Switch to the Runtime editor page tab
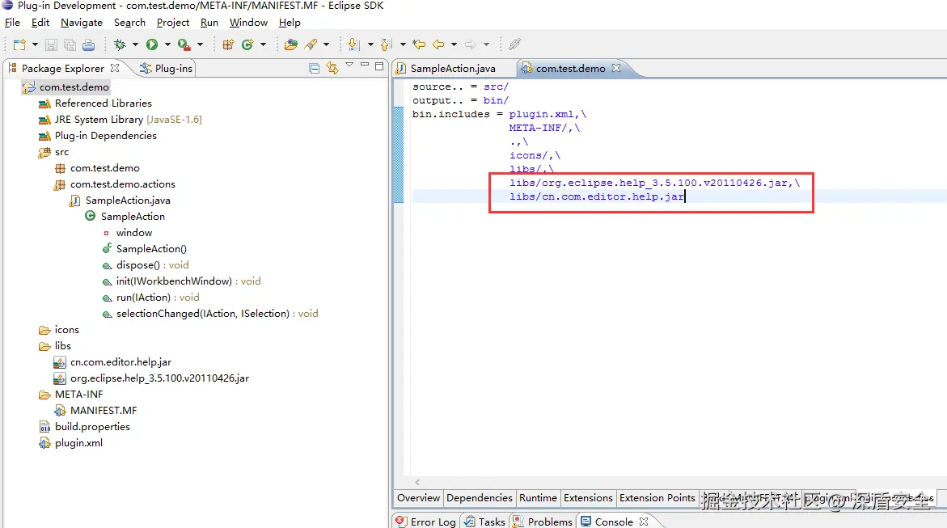This screenshot has height=528, width=947. [538, 498]
